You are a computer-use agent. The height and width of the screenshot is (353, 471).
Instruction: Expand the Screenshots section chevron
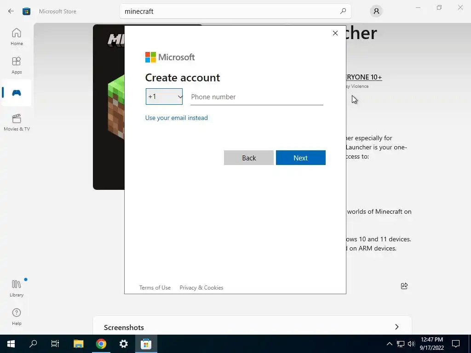coord(397,327)
